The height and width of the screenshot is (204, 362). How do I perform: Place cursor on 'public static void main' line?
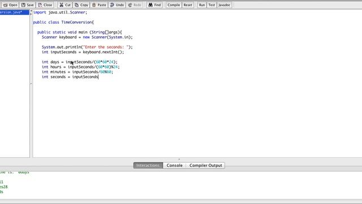click(x=79, y=32)
